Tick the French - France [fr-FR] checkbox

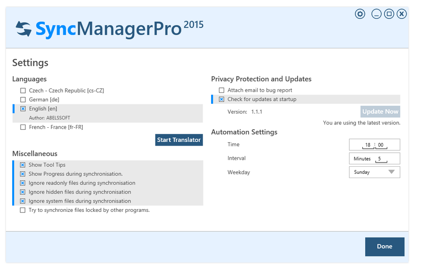[x=23, y=127]
